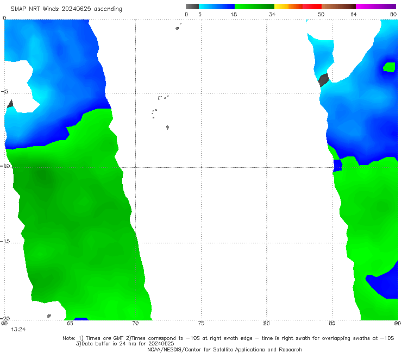Viewport: 402px width, 353px height.
Task: Click the red segment of the color bar
Action: (312, 7)
